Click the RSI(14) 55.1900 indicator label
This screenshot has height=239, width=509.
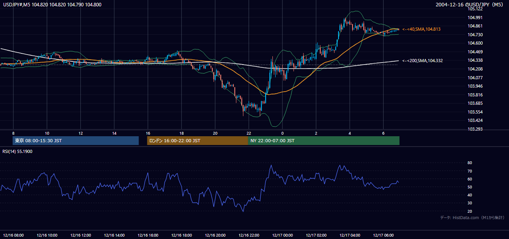pyautogui.click(x=17, y=151)
